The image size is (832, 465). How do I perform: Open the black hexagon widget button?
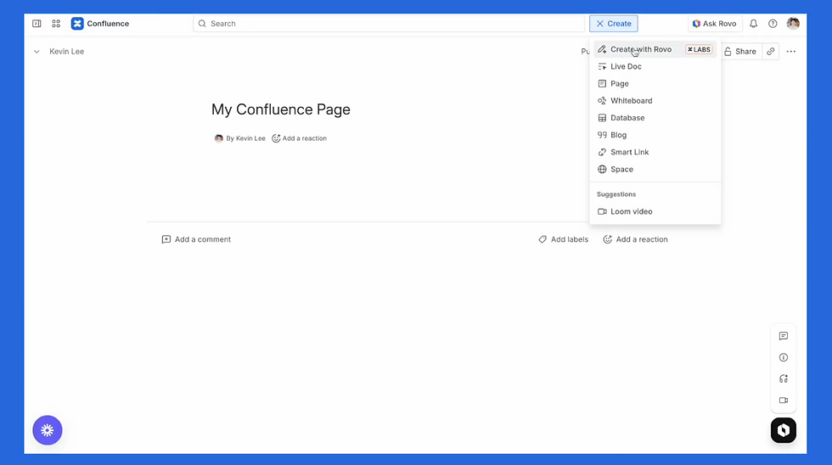[x=784, y=430]
